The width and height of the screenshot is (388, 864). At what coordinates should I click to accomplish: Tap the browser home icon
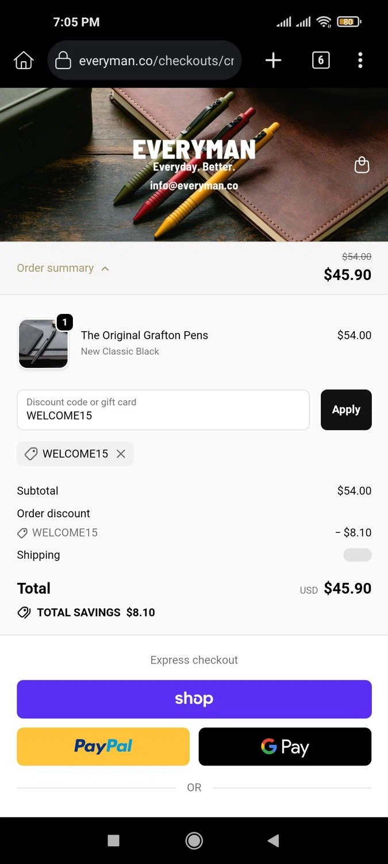pyautogui.click(x=24, y=60)
